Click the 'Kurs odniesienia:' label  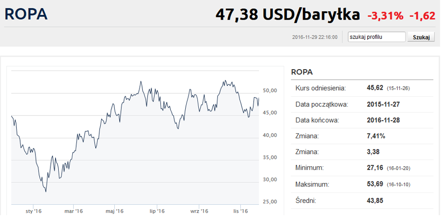coord(321,88)
